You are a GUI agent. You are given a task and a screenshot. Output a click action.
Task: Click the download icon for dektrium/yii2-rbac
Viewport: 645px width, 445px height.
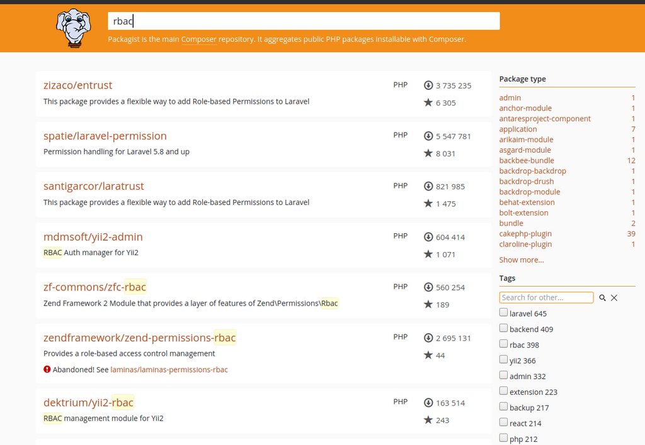point(428,403)
